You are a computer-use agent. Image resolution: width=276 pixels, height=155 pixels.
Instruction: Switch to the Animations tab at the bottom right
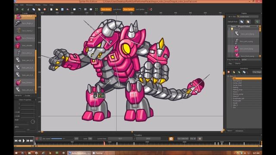(x=239, y=131)
